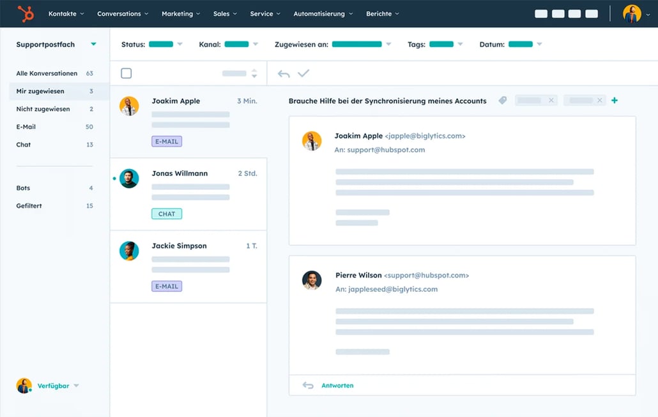This screenshot has height=417, width=658.
Task: Click the HubSpot sprocket logo
Action: tap(26, 13)
